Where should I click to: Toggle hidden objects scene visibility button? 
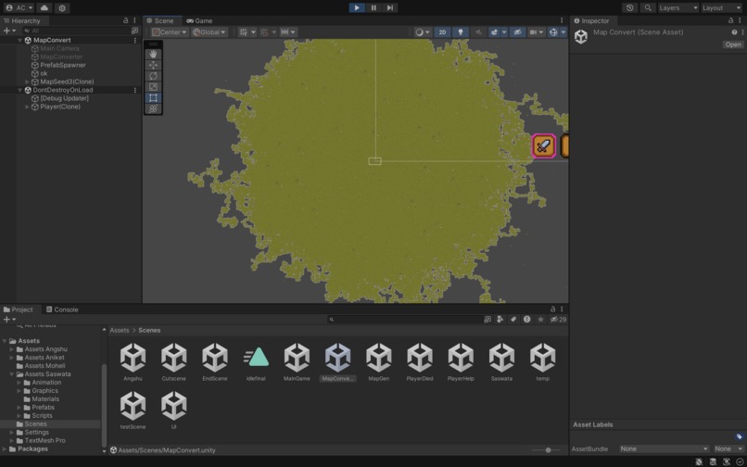click(x=517, y=32)
